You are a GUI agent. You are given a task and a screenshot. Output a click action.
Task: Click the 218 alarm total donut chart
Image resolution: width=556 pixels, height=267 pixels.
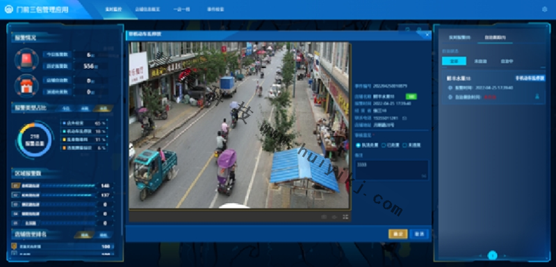(x=34, y=140)
